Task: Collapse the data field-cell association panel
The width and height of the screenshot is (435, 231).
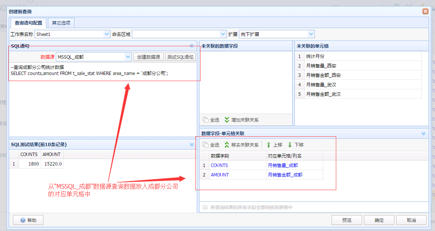Action: 424,133
